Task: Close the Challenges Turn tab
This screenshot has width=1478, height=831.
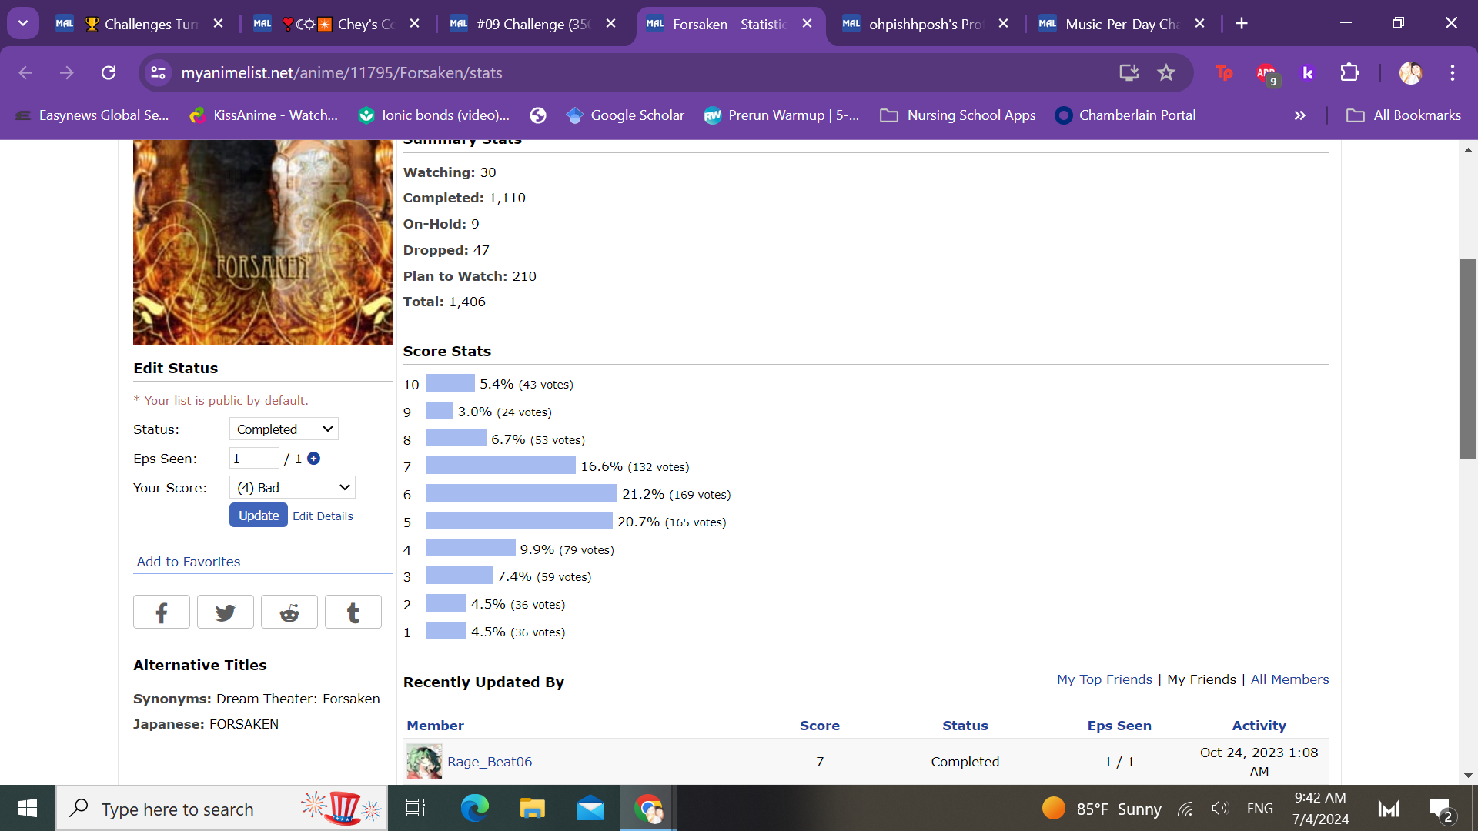Action: tap(218, 23)
